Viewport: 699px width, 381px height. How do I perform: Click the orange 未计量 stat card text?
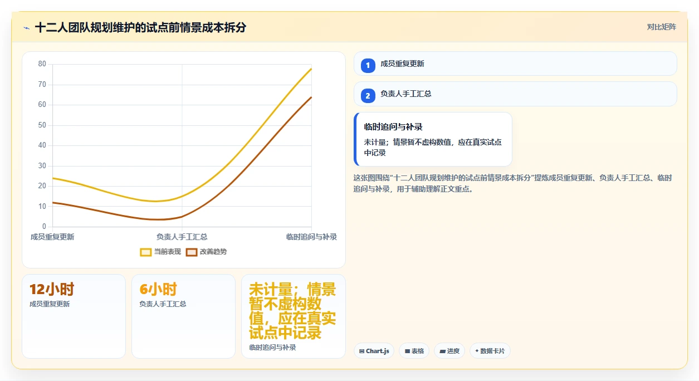tap(292, 311)
